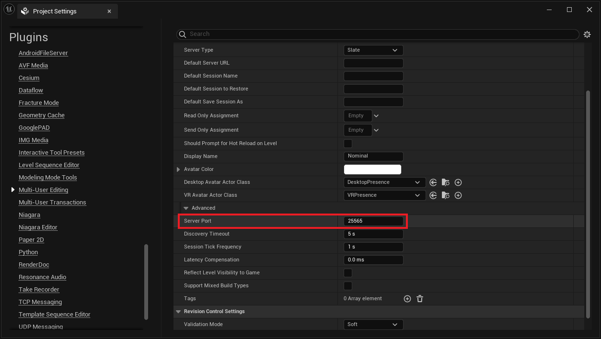Viewport: 601px width, 339px height.
Task: Create new class for Desktop Avatar Actor
Action: pyautogui.click(x=458, y=182)
